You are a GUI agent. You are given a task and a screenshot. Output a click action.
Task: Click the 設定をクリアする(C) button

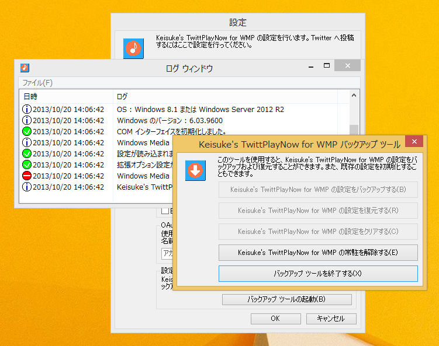(x=318, y=232)
